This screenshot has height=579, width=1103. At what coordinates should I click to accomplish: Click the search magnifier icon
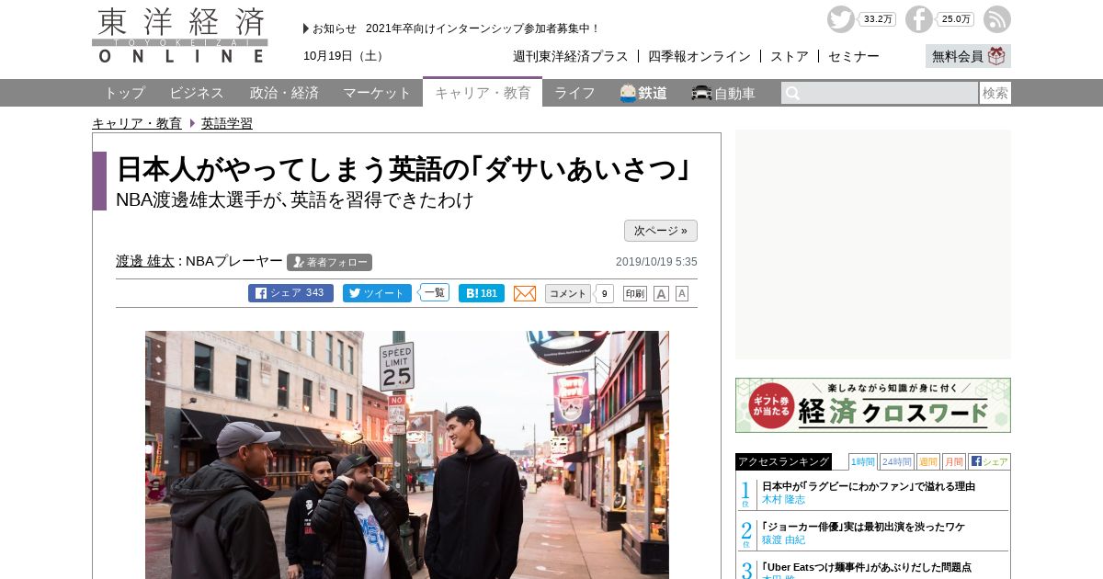pyautogui.click(x=792, y=93)
